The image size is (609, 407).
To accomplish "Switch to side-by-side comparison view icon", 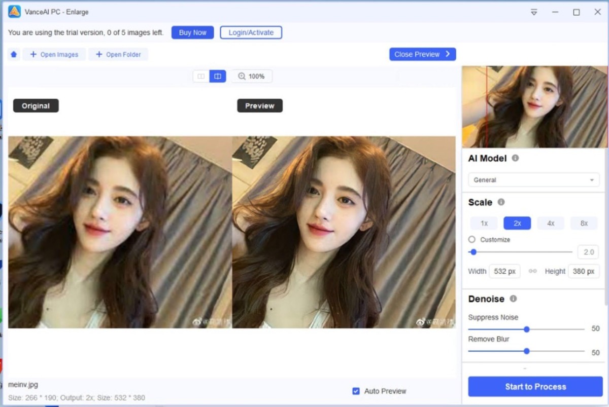I will pos(201,76).
